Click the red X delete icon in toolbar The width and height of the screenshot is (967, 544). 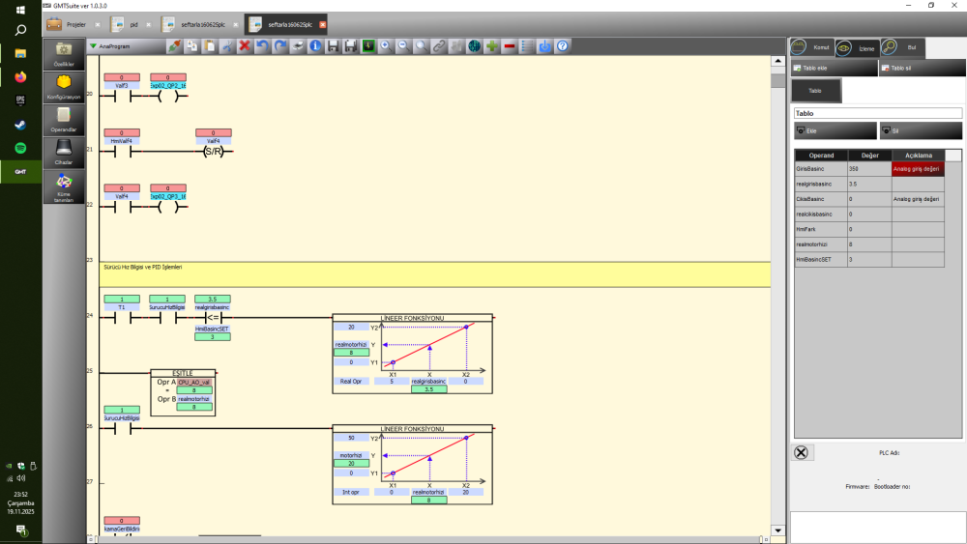245,45
